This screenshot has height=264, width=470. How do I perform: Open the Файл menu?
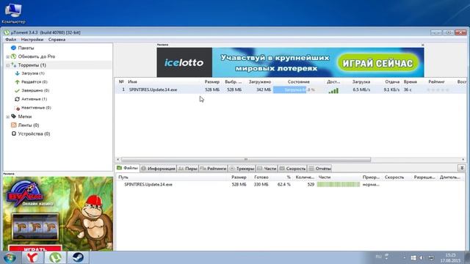tap(10, 40)
